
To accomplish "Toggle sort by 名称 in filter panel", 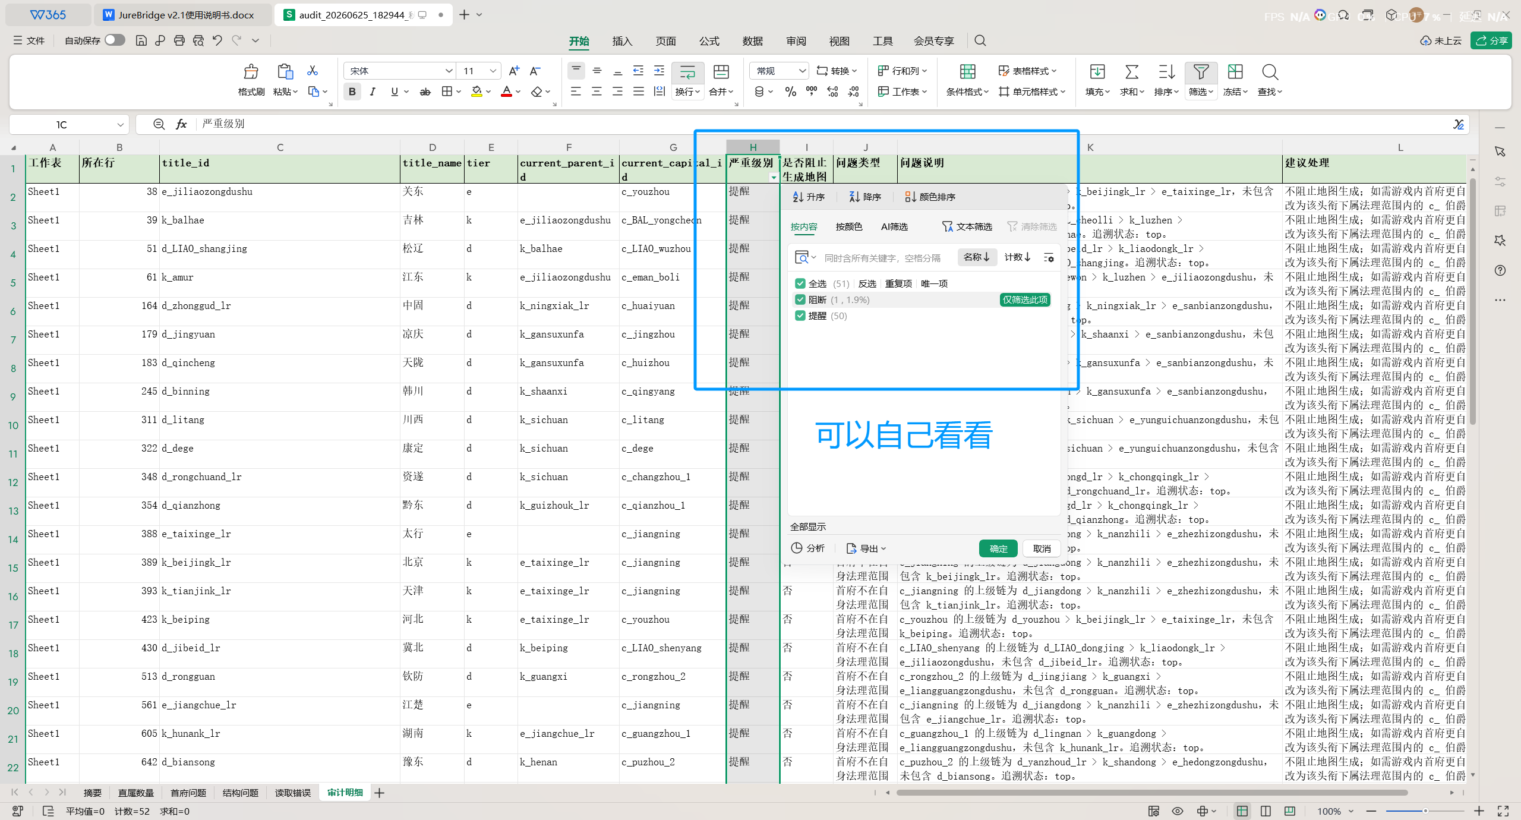I will coord(977,257).
